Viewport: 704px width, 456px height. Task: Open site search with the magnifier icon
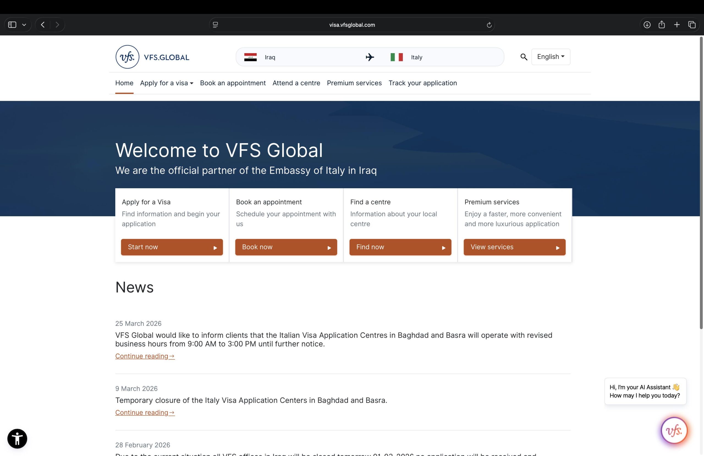[x=524, y=57]
